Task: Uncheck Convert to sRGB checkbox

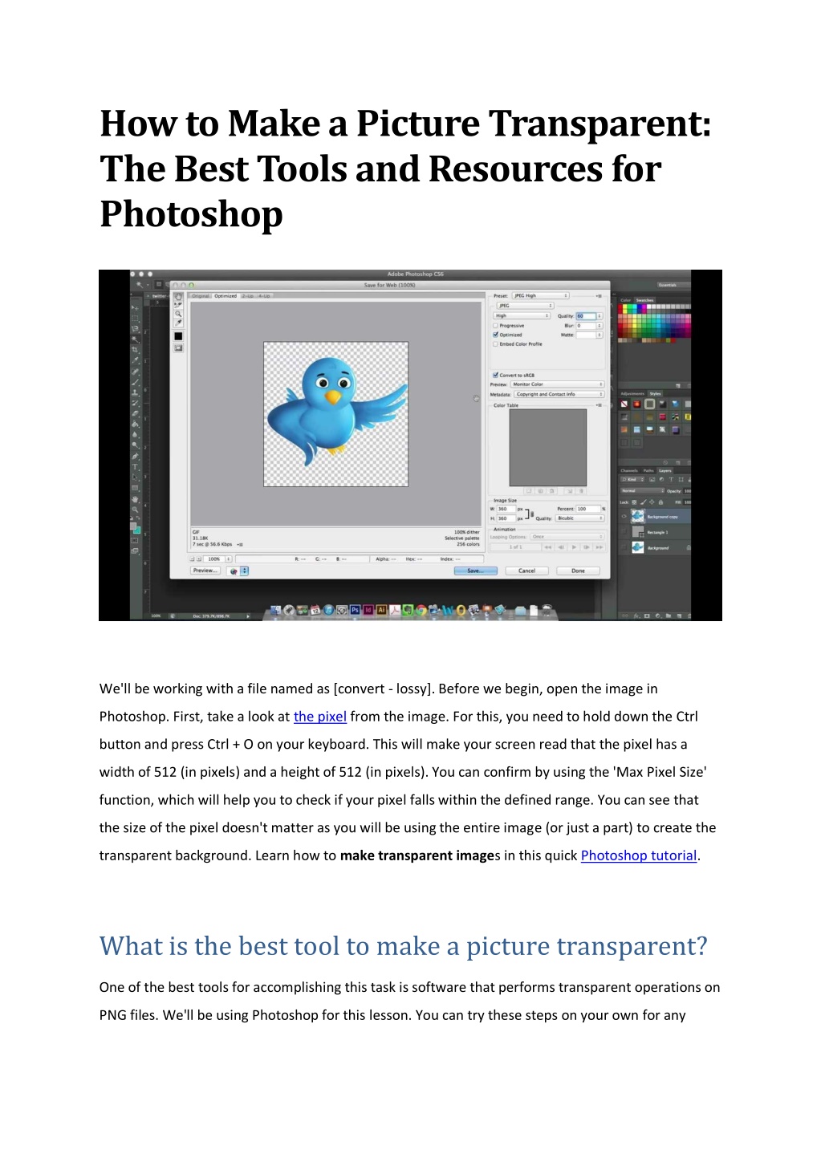Action: (x=495, y=375)
